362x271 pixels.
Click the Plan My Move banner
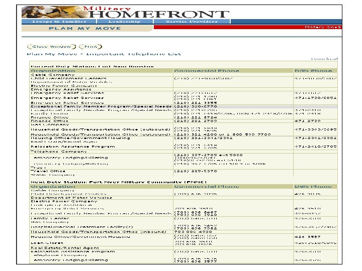point(87,28)
